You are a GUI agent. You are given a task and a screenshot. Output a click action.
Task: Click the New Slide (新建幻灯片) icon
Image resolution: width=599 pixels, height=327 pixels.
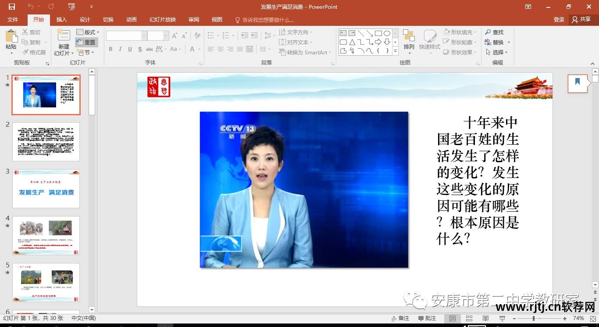(63, 39)
